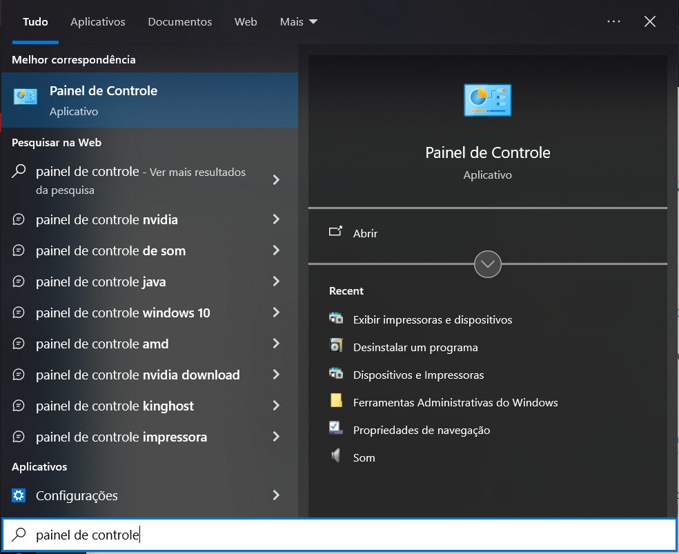
Task: Click the search icon for 'painel de controle impressora'
Action: coord(19,437)
